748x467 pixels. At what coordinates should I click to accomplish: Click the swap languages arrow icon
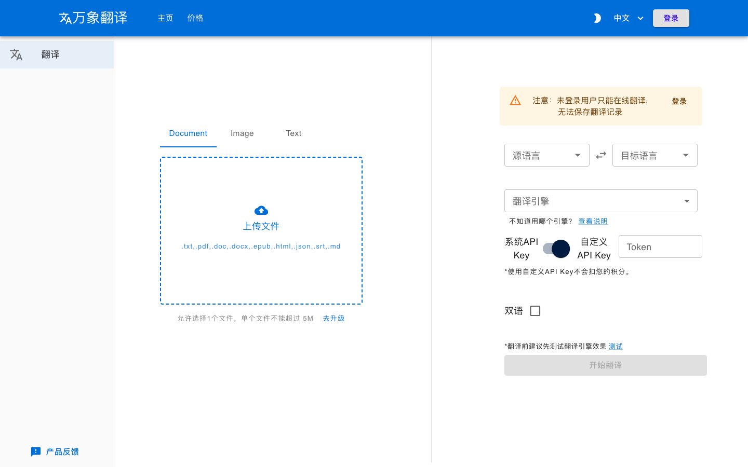pyautogui.click(x=601, y=155)
